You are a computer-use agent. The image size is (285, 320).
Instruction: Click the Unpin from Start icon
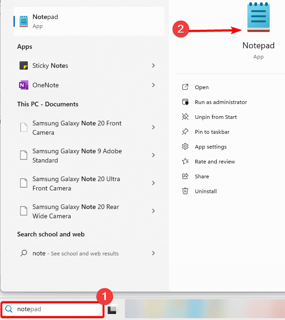(x=185, y=117)
